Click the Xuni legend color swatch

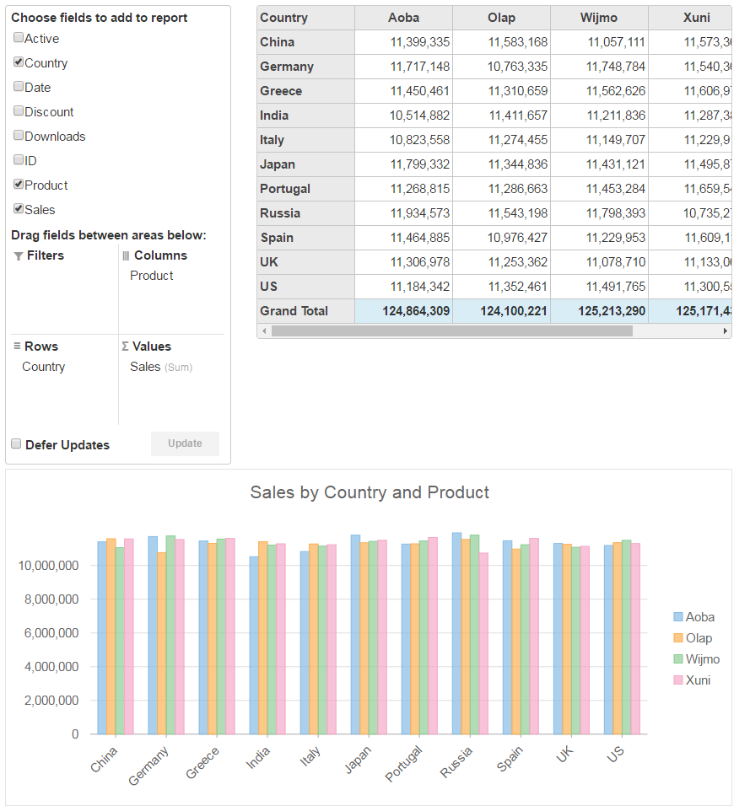pos(677,680)
